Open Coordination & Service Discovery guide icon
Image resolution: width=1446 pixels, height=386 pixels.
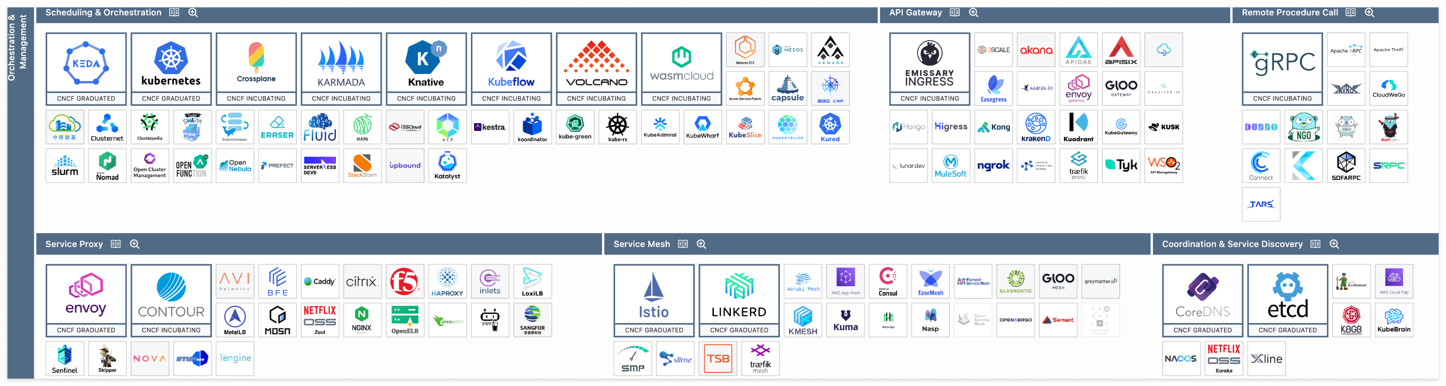pyautogui.click(x=1316, y=244)
